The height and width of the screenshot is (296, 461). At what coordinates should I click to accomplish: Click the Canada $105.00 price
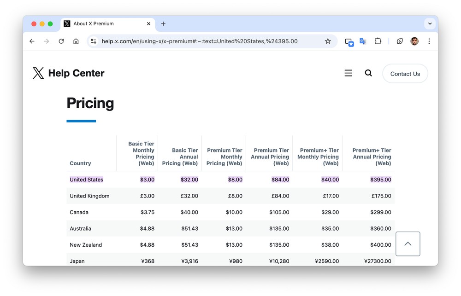(x=279, y=212)
